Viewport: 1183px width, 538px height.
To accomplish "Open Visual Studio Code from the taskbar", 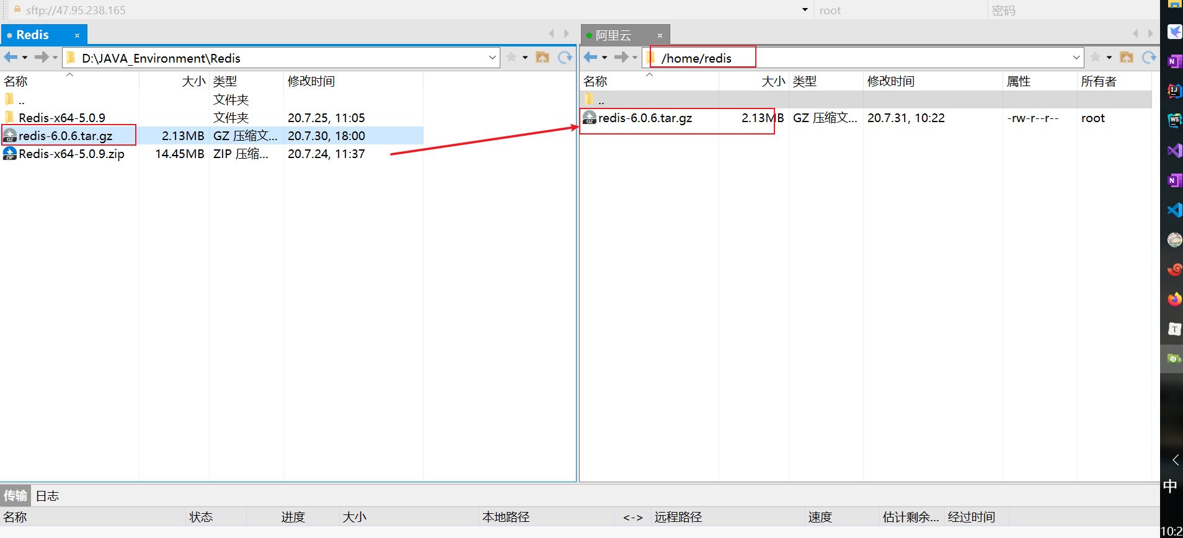I will pos(1174,210).
